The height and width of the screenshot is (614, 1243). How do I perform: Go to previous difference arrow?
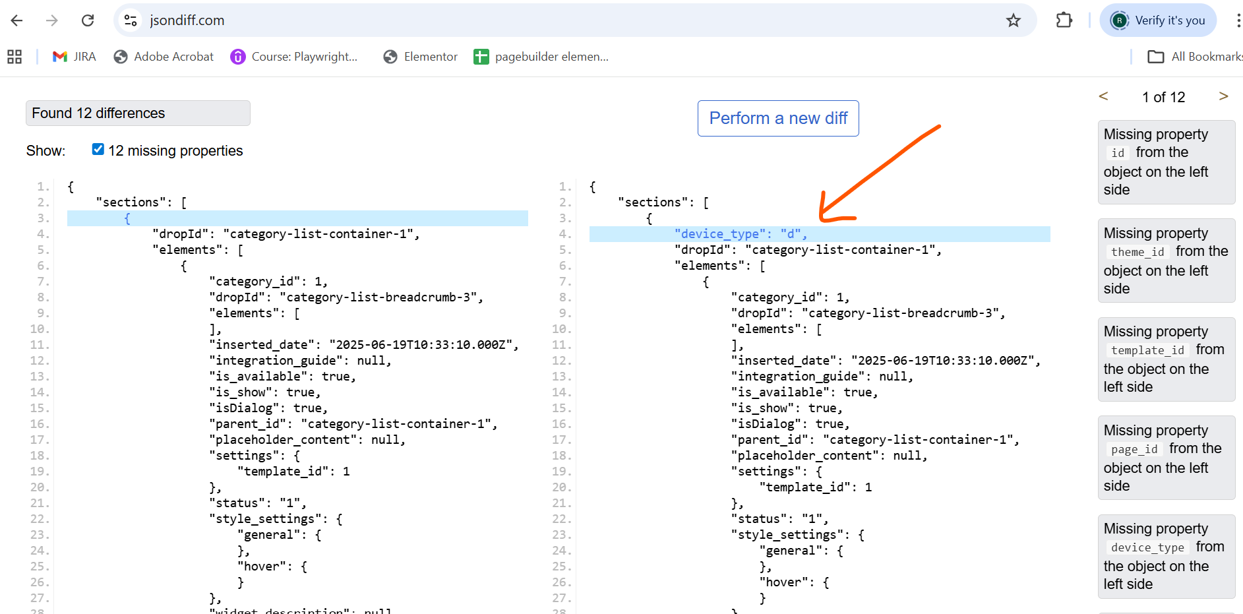[1103, 96]
